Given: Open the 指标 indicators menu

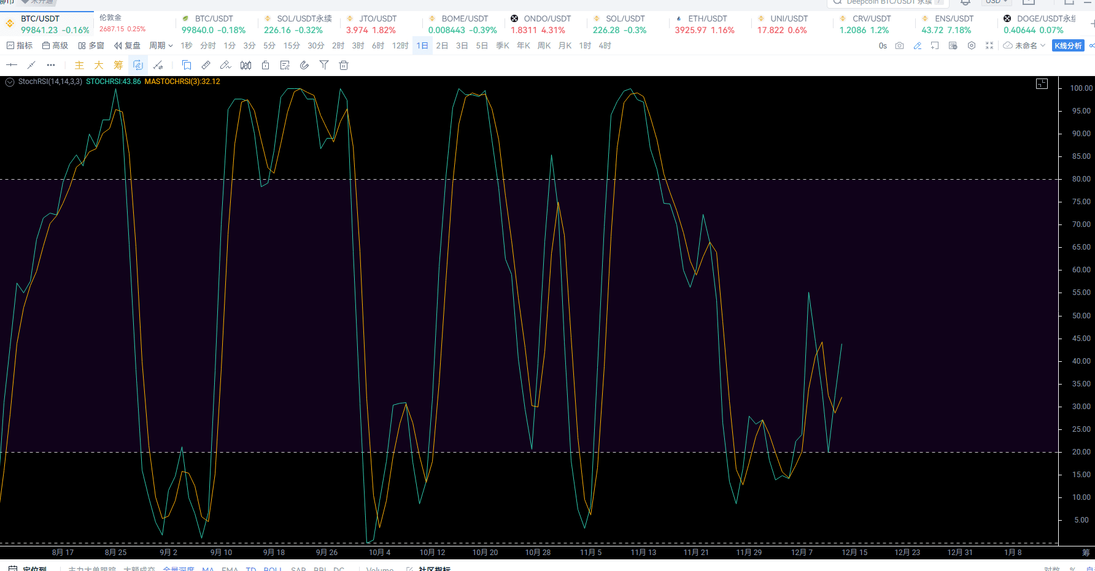Looking at the screenshot, I should point(20,45).
